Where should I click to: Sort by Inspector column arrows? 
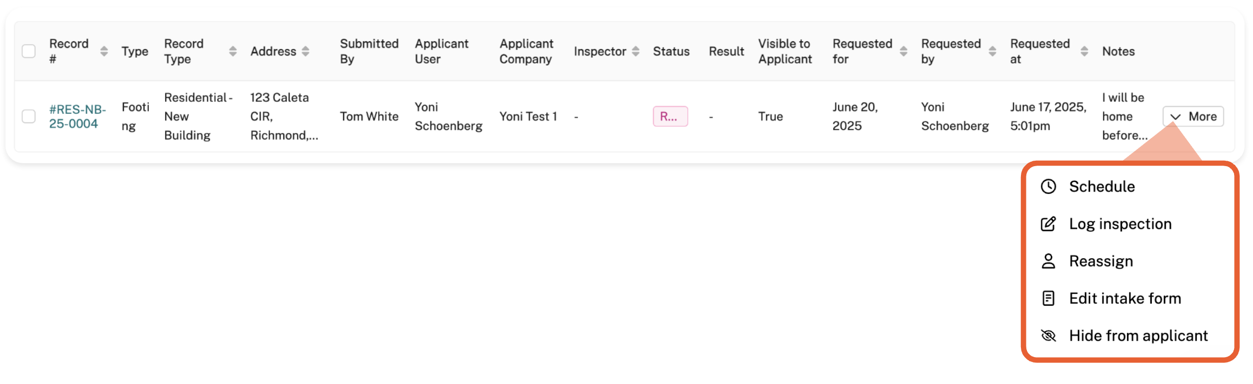(635, 51)
